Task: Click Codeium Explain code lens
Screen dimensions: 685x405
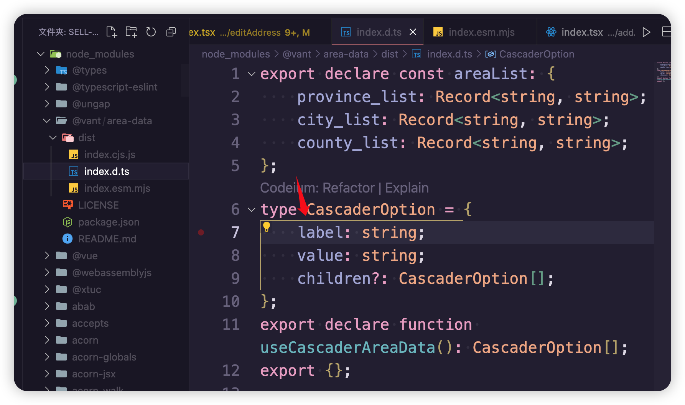Action: [x=407, y=188]
